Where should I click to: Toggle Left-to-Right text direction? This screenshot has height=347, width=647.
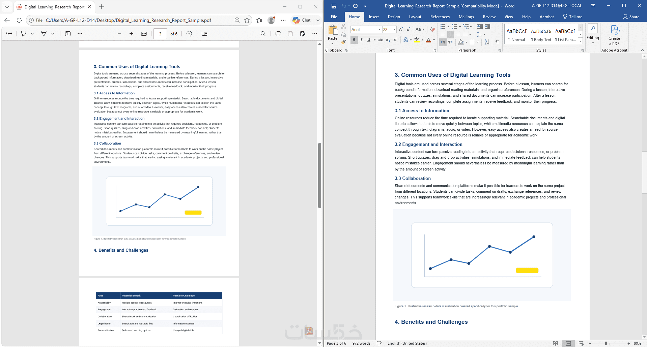coord(443,42)
